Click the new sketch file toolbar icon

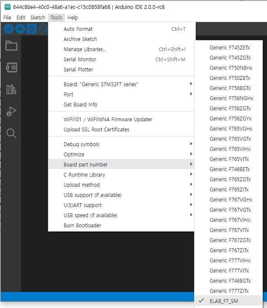tap(32, 29)
